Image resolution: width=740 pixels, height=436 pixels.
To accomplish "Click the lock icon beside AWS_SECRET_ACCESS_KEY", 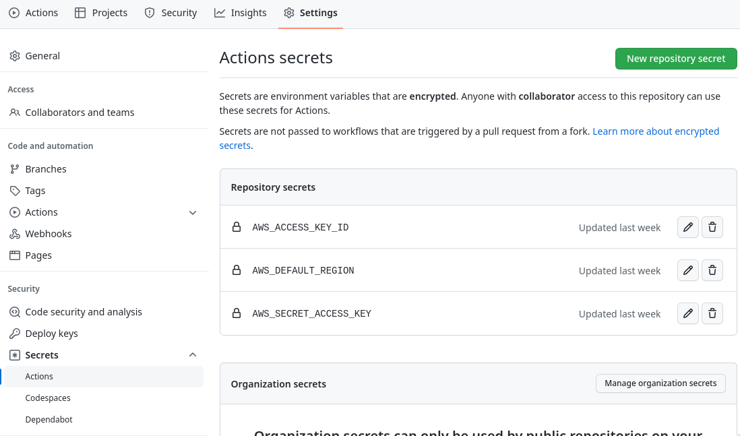I will (237, 313).
